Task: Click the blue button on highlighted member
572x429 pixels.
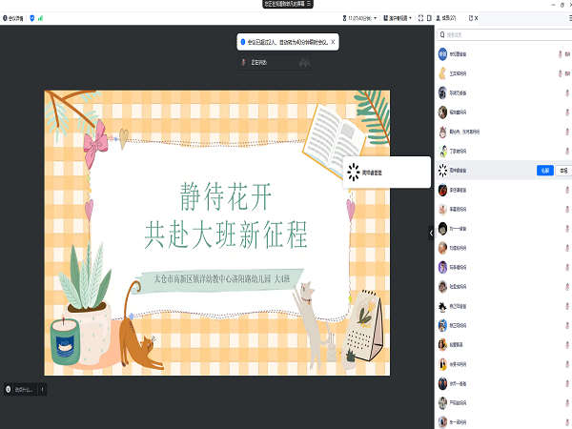Action: 544,171
